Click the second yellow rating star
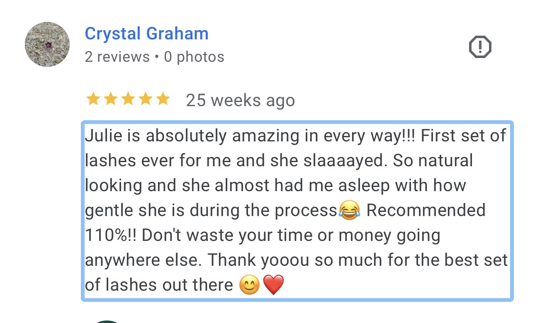535x323 pixels. (110, 100)
